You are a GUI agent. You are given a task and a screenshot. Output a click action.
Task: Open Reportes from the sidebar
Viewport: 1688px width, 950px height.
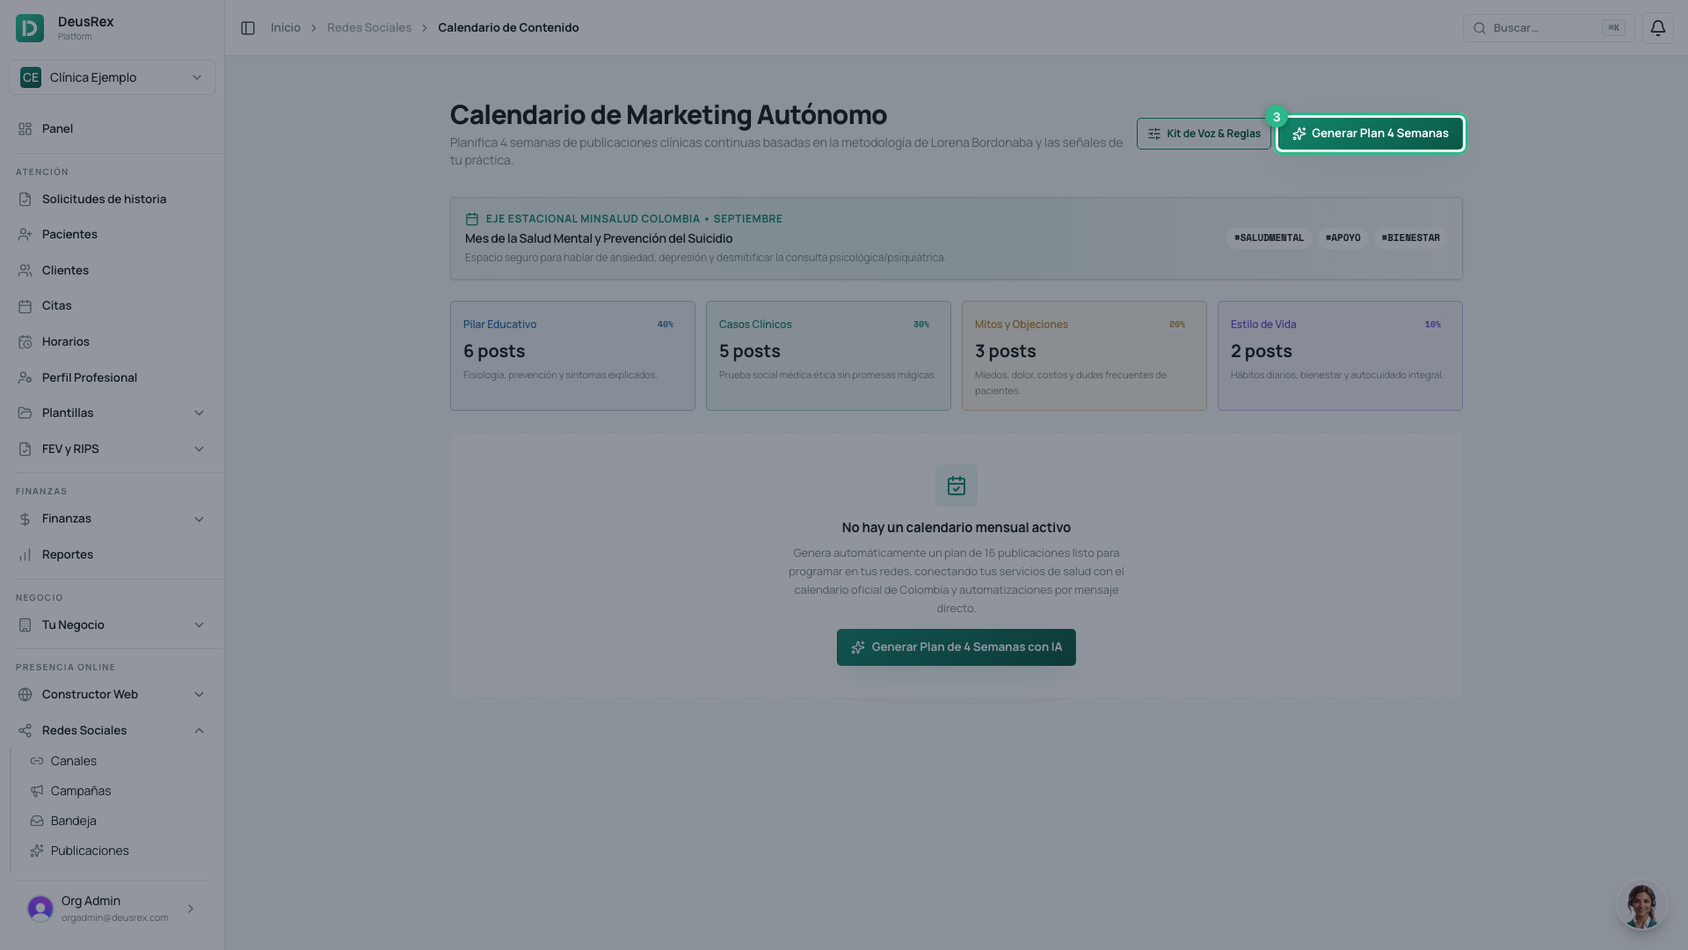[x=112, y=555]
